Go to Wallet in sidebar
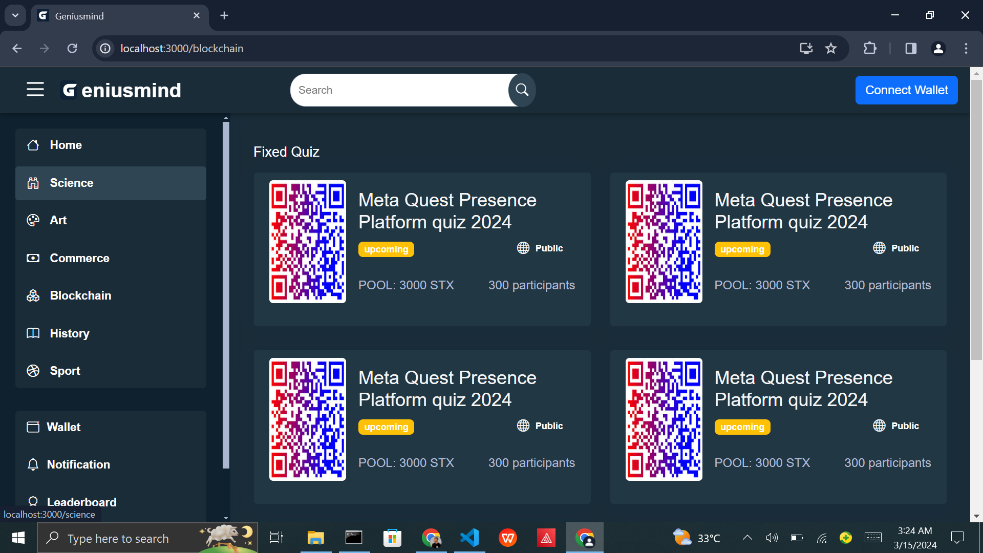This screenshot has height=553, width=983. 63,427
